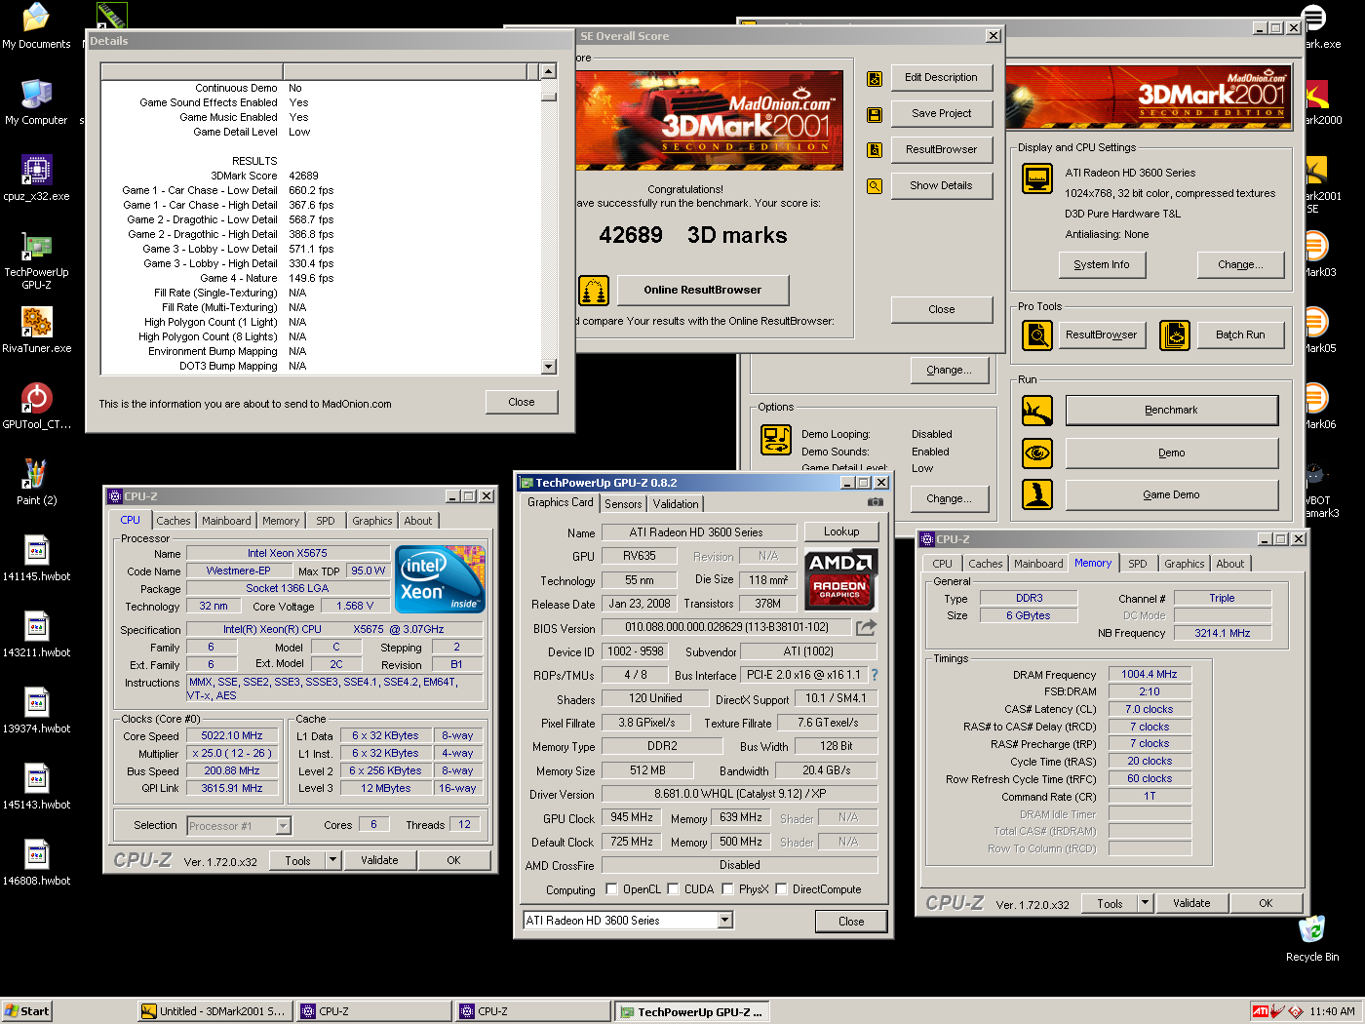Switch to Mainboard tab in left CPU-Z

pos(226,521)
